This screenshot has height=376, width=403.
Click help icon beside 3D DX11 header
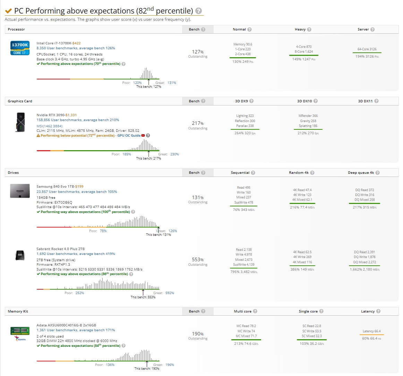(377, 101)
